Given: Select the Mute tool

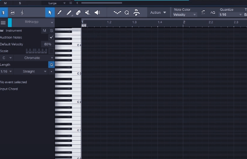Looking at the screenshot, I should (88, 12).
